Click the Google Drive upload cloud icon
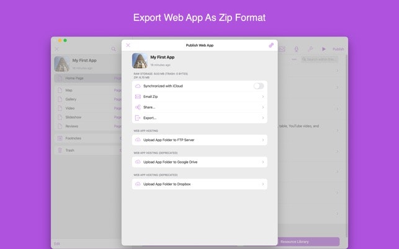Image resolution: width=399 pixels, height=249 pixels. 138,162
